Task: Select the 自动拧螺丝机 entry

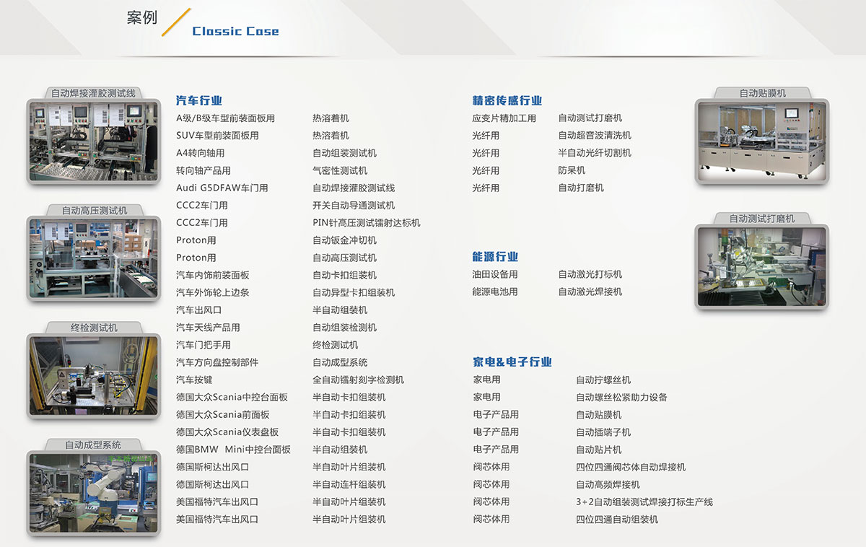Action: click(603, 380)
